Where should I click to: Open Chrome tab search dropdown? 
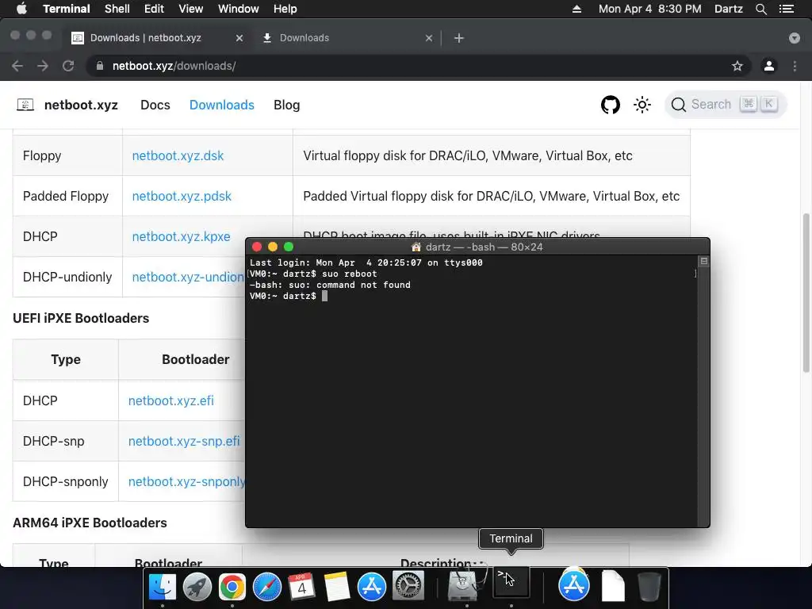pos(795,38)
